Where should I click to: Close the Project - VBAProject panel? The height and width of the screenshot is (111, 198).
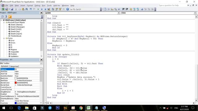coord(41,13)
